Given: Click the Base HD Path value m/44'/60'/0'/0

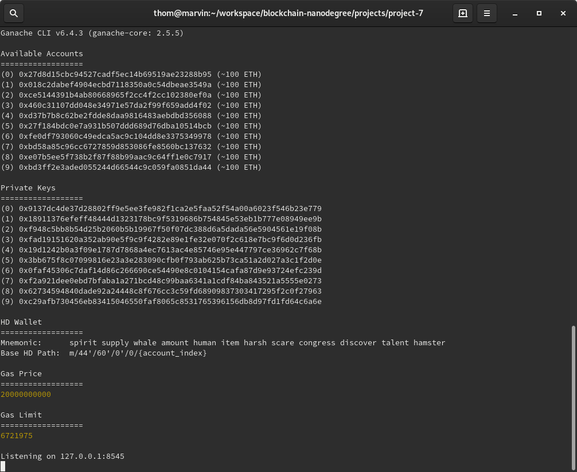Looking at the screenshot, I should (x=138, y=353).
